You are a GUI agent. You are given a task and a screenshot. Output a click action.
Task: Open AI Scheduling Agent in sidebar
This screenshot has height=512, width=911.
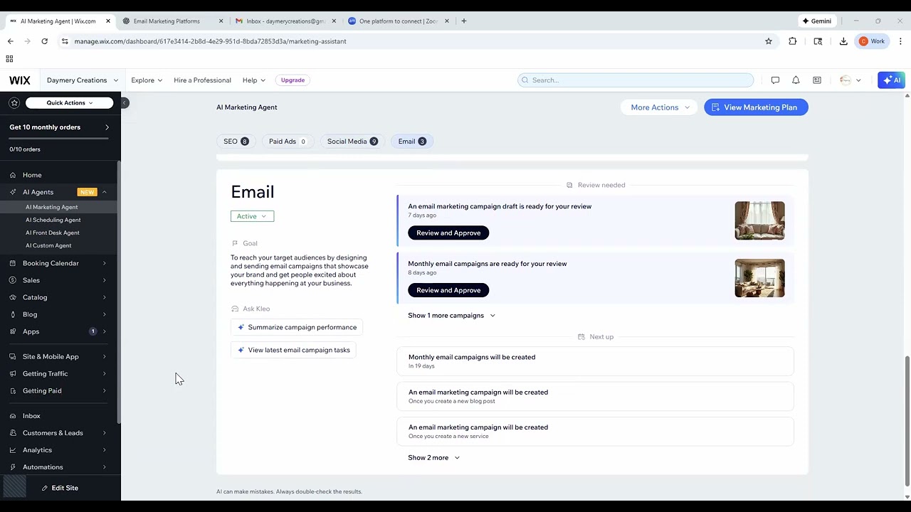click(x=53, y=220)
